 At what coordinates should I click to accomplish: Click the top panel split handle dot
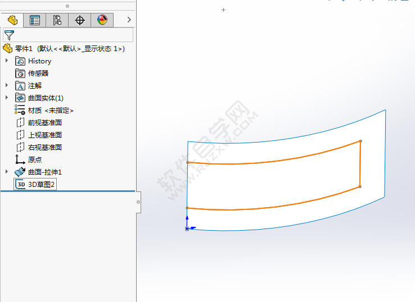pos(67,6)
